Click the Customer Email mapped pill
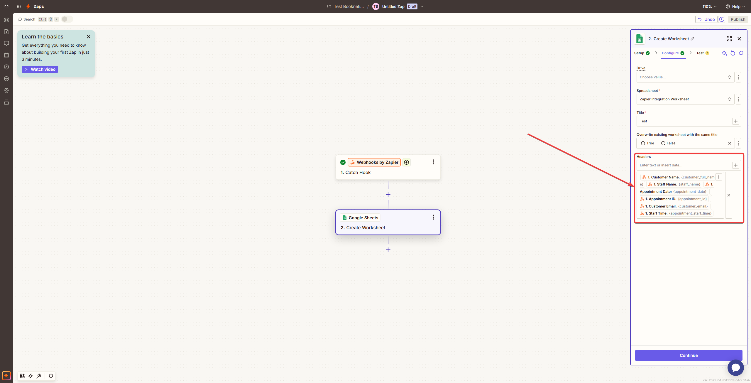Screen dimensions: 751x383 click(674, 206)
